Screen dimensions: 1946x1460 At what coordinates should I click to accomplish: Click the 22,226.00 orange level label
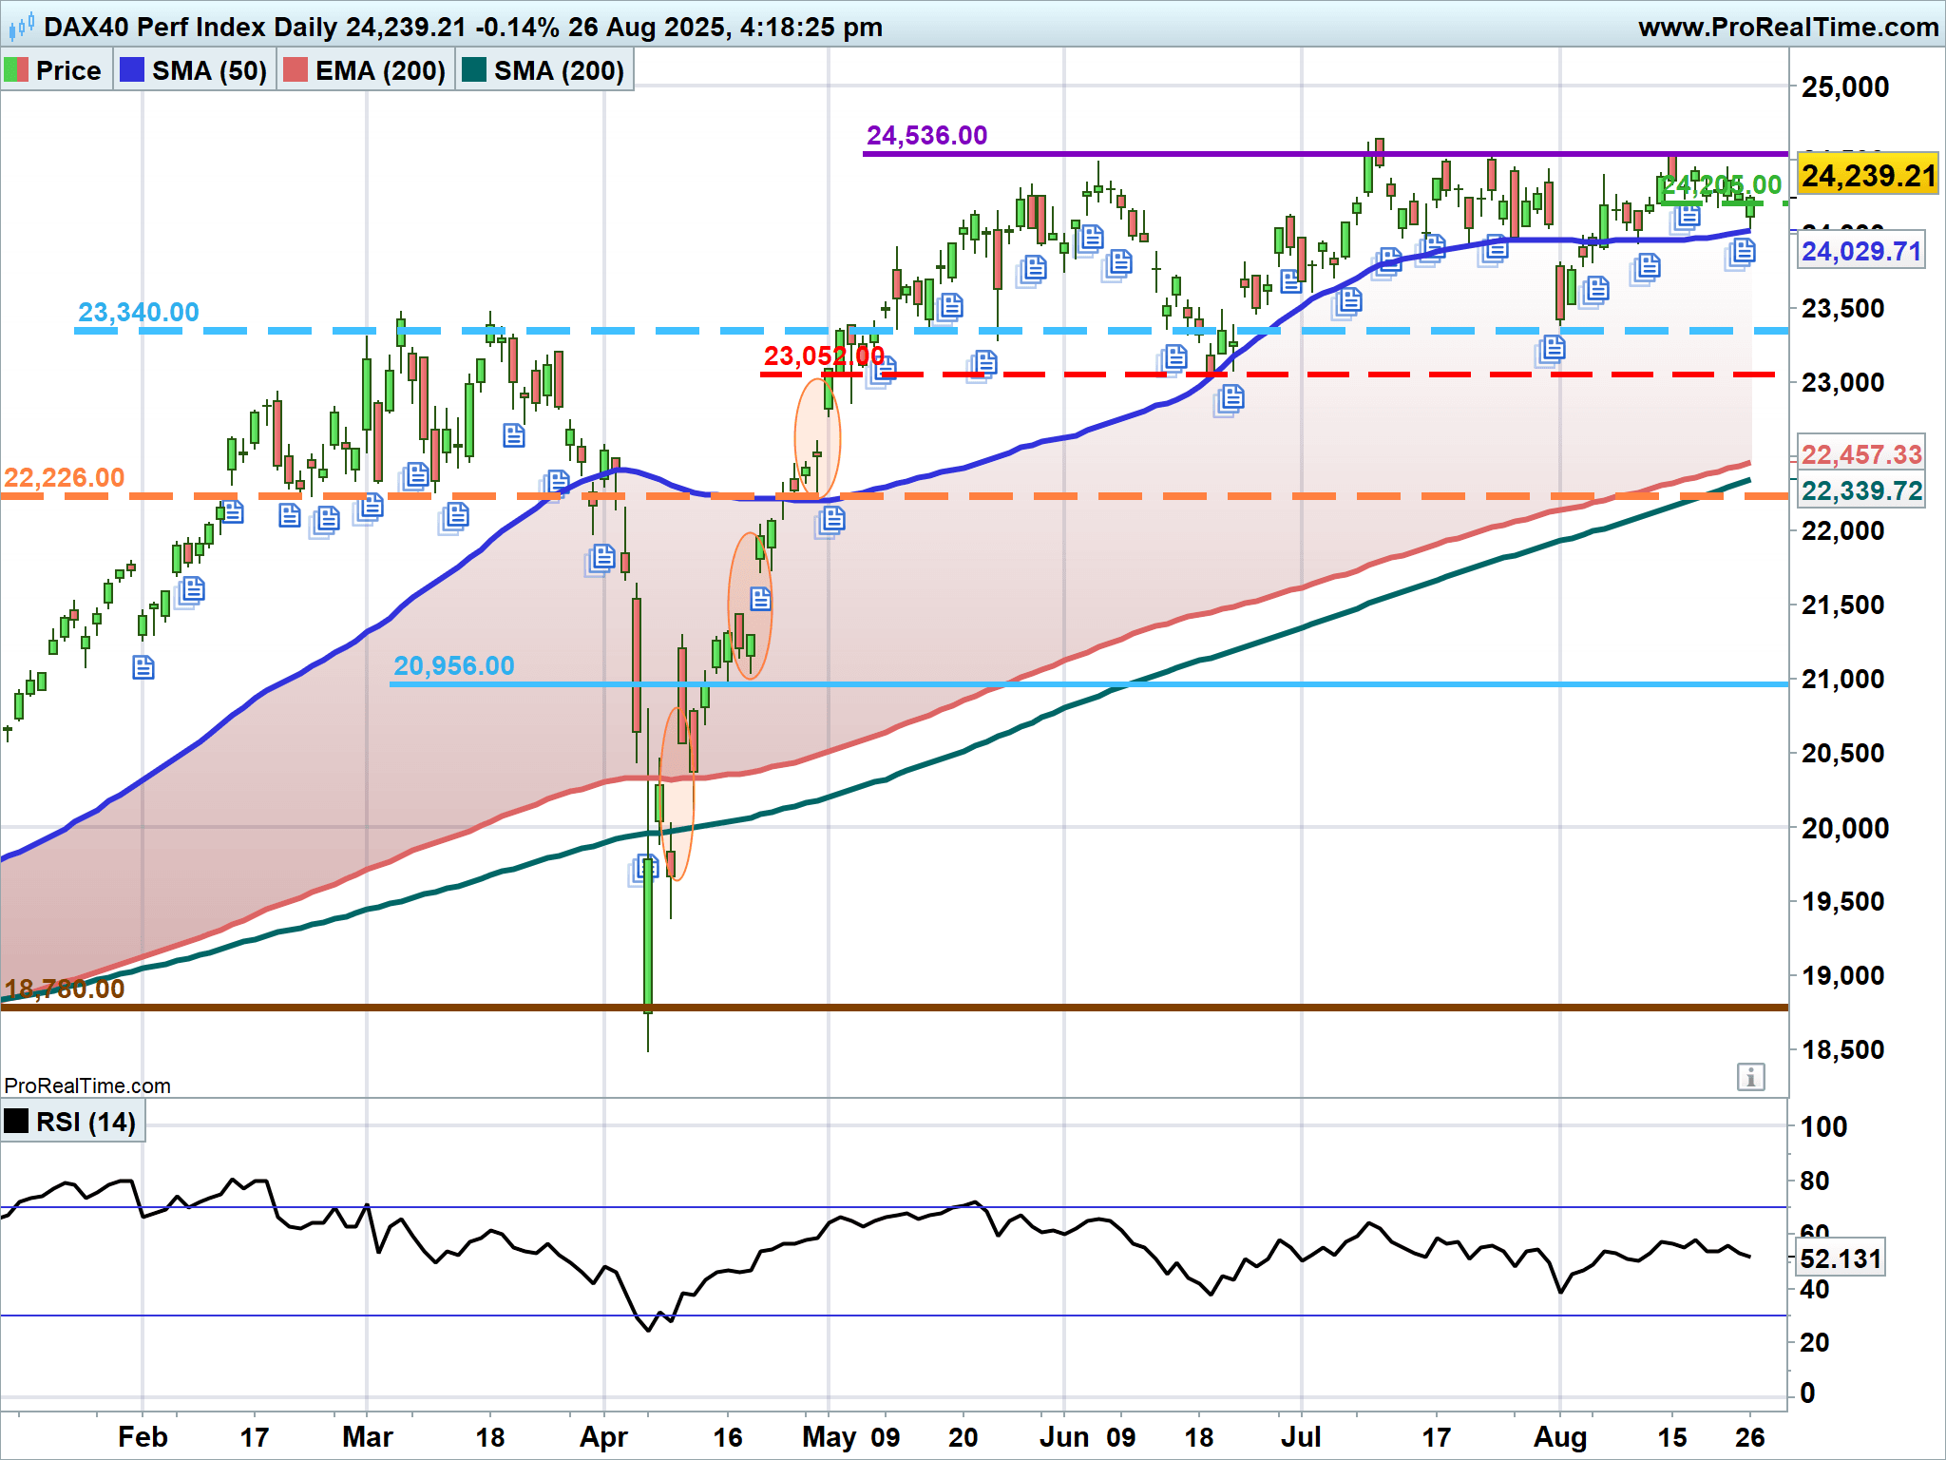point(65,477)
